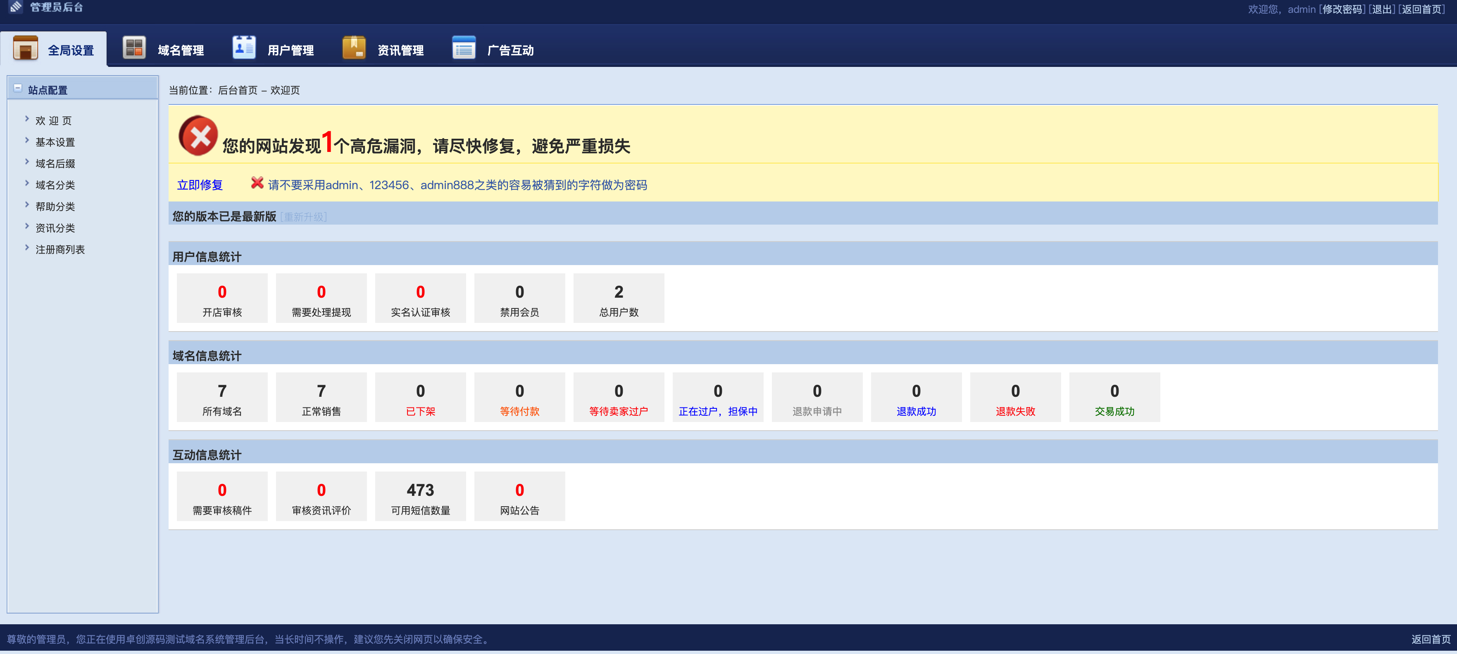Click the 总用户数 stat card
This screenshot has height=654, width=1457.
(619, 299)
